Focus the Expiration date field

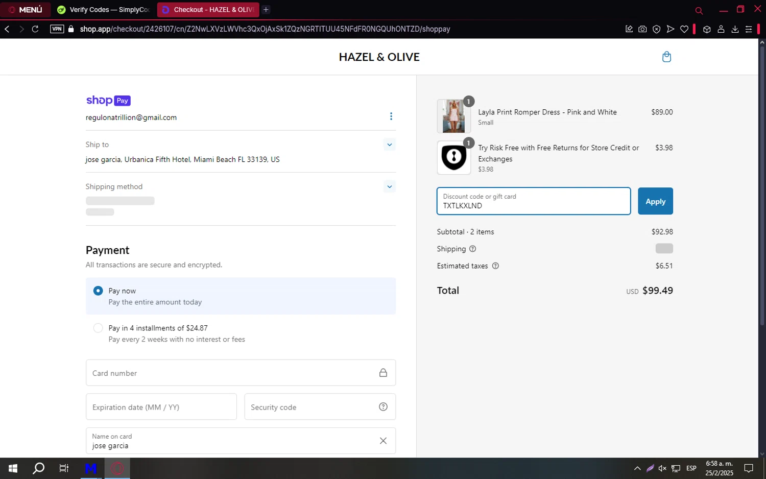161,407
